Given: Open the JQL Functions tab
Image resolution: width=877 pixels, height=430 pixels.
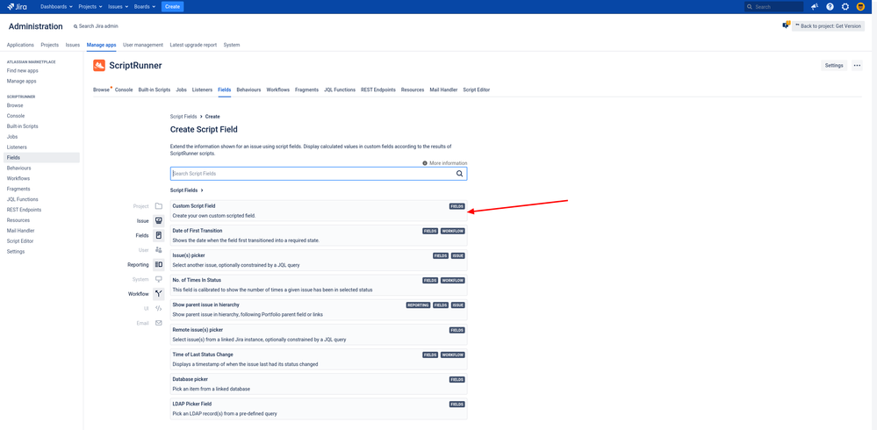Looking at the screenshot, I should pos(340,90).
